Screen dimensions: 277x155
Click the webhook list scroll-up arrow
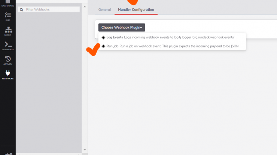tap(85, 7)
